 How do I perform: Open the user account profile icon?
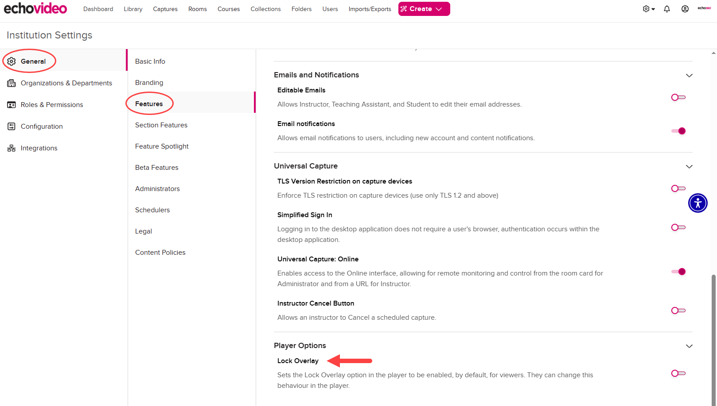click(685, 9)
